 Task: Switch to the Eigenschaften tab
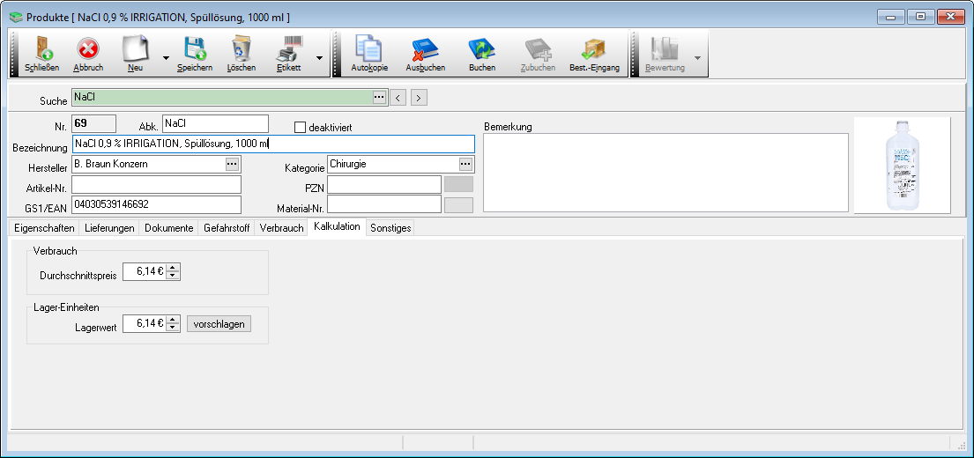(42, 228)
